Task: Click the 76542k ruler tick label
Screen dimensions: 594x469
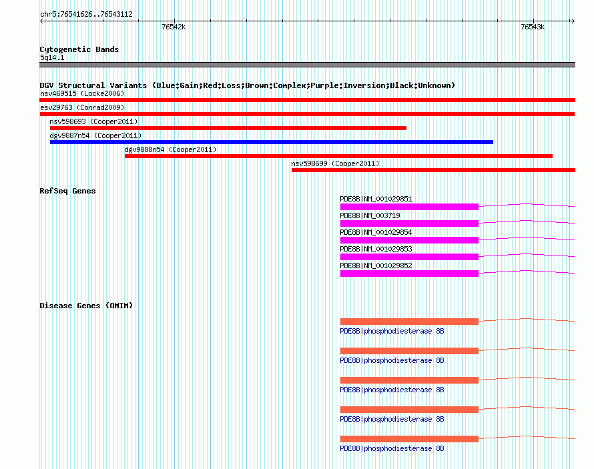Action: pos(174,27)
